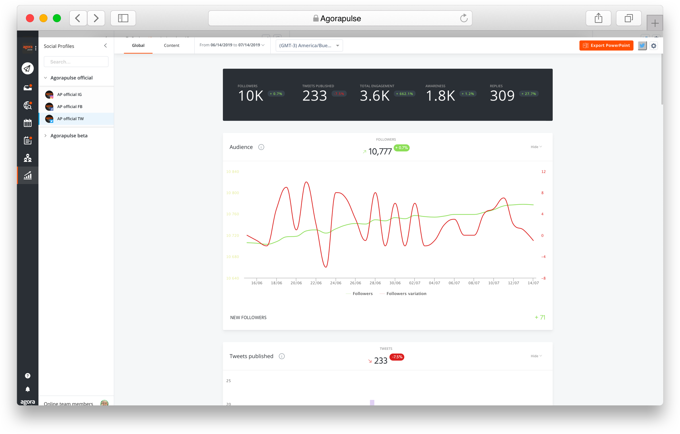The width and height of the screenshot is (680, 434).
Task: Hide the Audience chart
Action: (x=536, y=147)
